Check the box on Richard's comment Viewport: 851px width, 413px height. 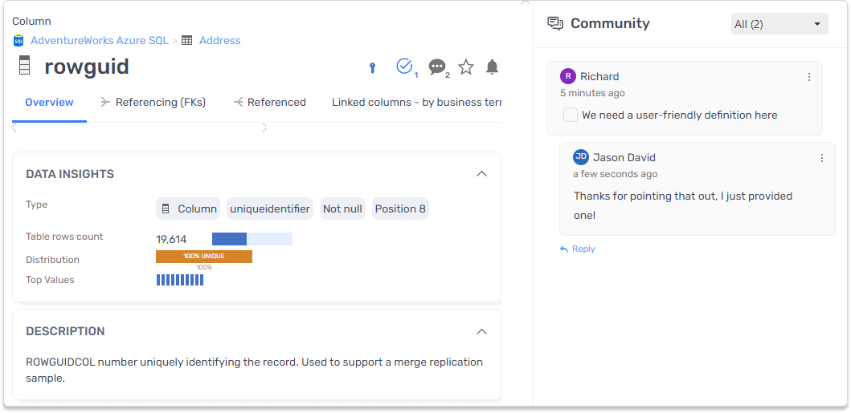pos(571,115)
